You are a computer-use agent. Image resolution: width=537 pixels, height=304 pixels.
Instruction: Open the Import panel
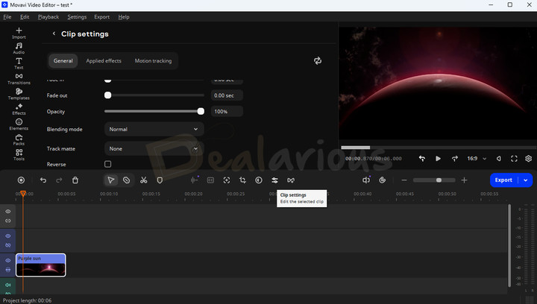coord(19,34)
